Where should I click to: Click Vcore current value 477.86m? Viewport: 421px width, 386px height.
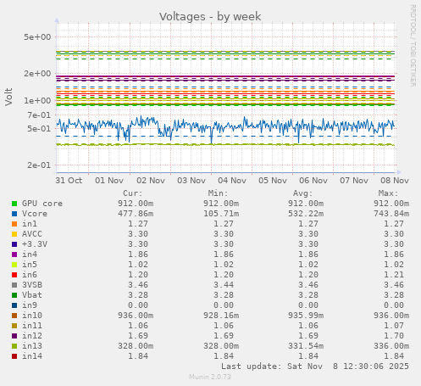(x=136, y=214)
